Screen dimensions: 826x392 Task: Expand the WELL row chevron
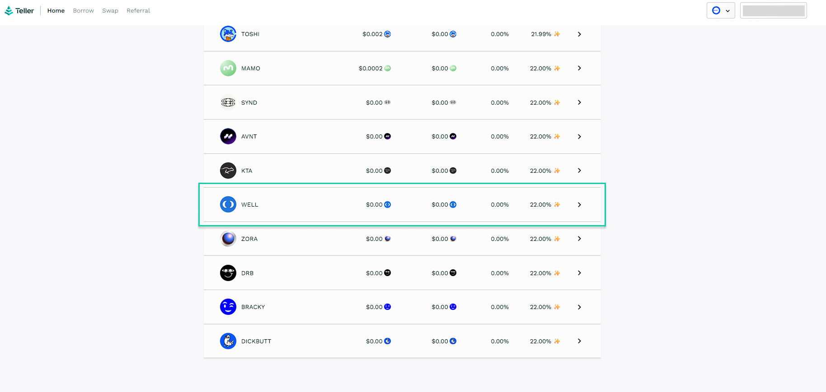click(579, 205)
